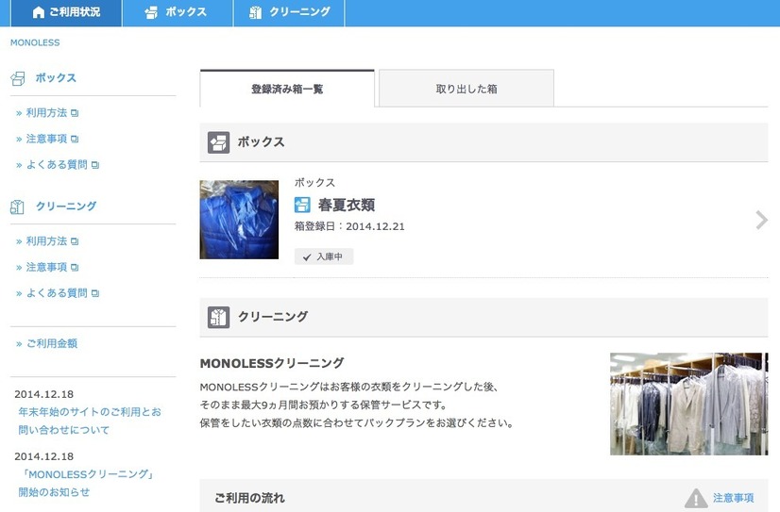Click external-link icon beside ボックス よくある質問
The width and height of the screenshot is (780, 512).
click(95, 165)
